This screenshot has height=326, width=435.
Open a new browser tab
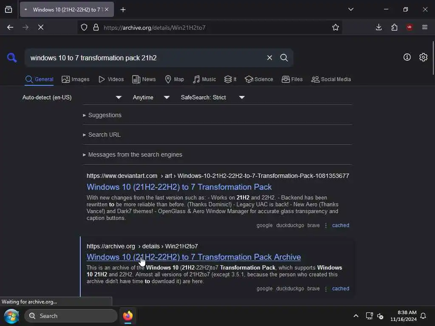[x=123, y=10]
